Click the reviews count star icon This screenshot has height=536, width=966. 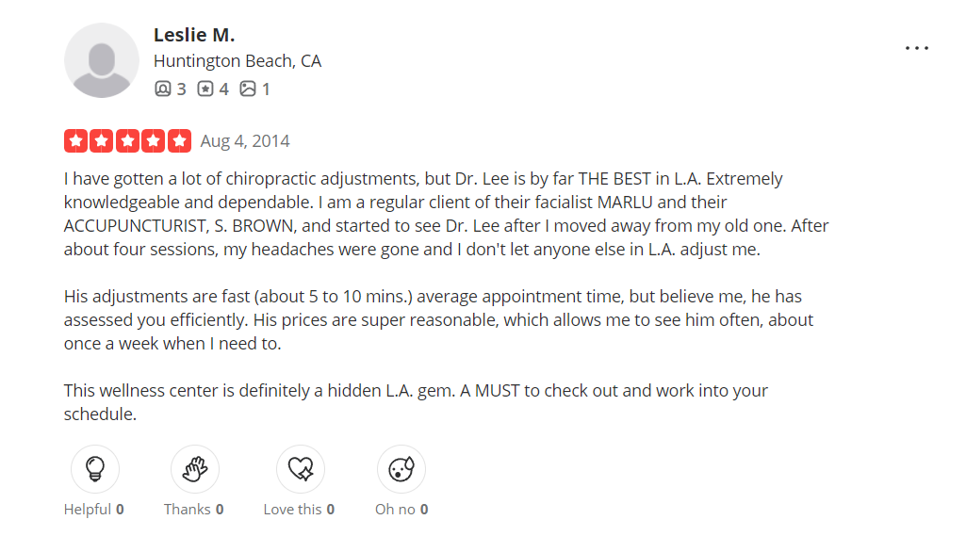point(205,89)
